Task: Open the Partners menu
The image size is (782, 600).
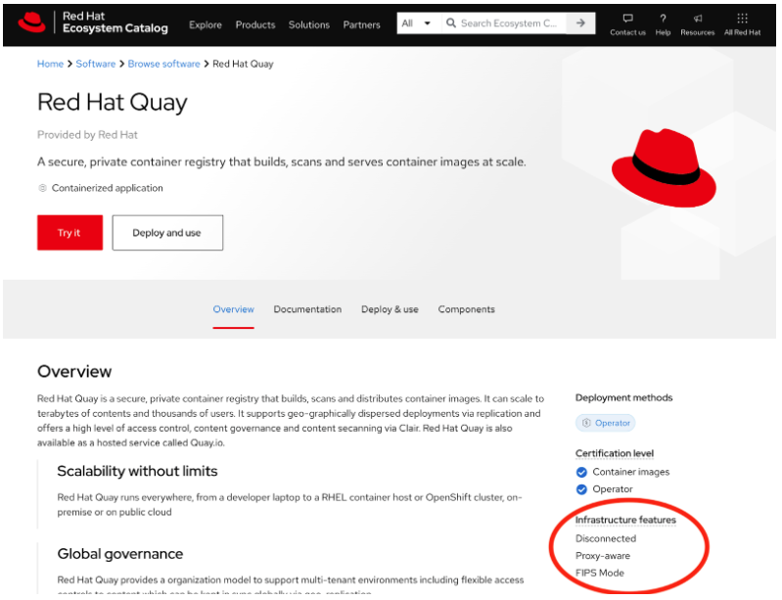Action: [361, 24]
